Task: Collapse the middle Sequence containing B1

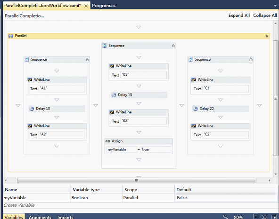Action: click(x=173, y=46)
